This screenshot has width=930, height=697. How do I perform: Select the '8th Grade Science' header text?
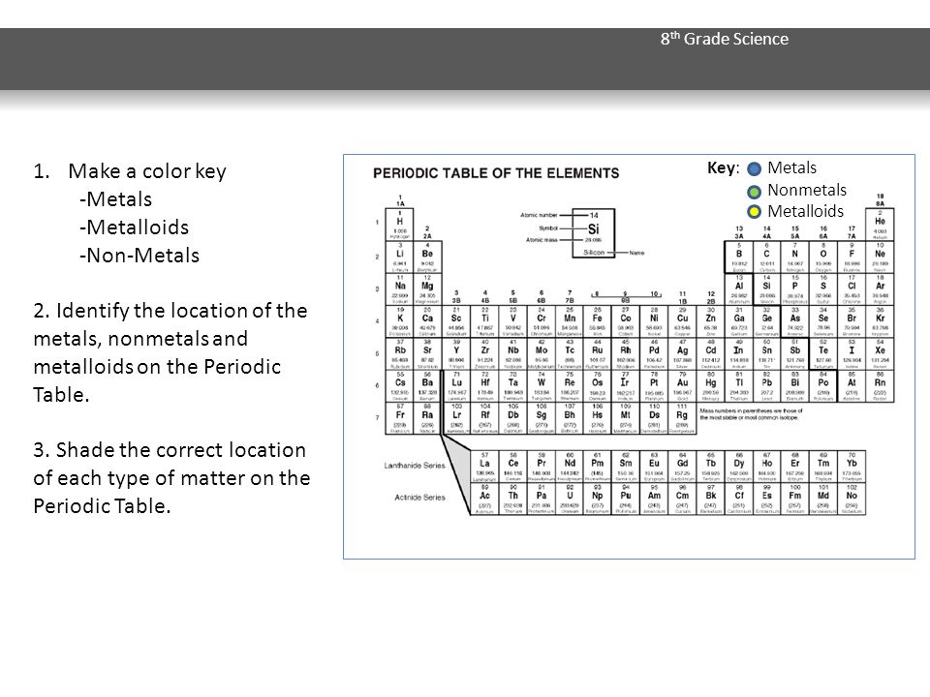[725, 39]
